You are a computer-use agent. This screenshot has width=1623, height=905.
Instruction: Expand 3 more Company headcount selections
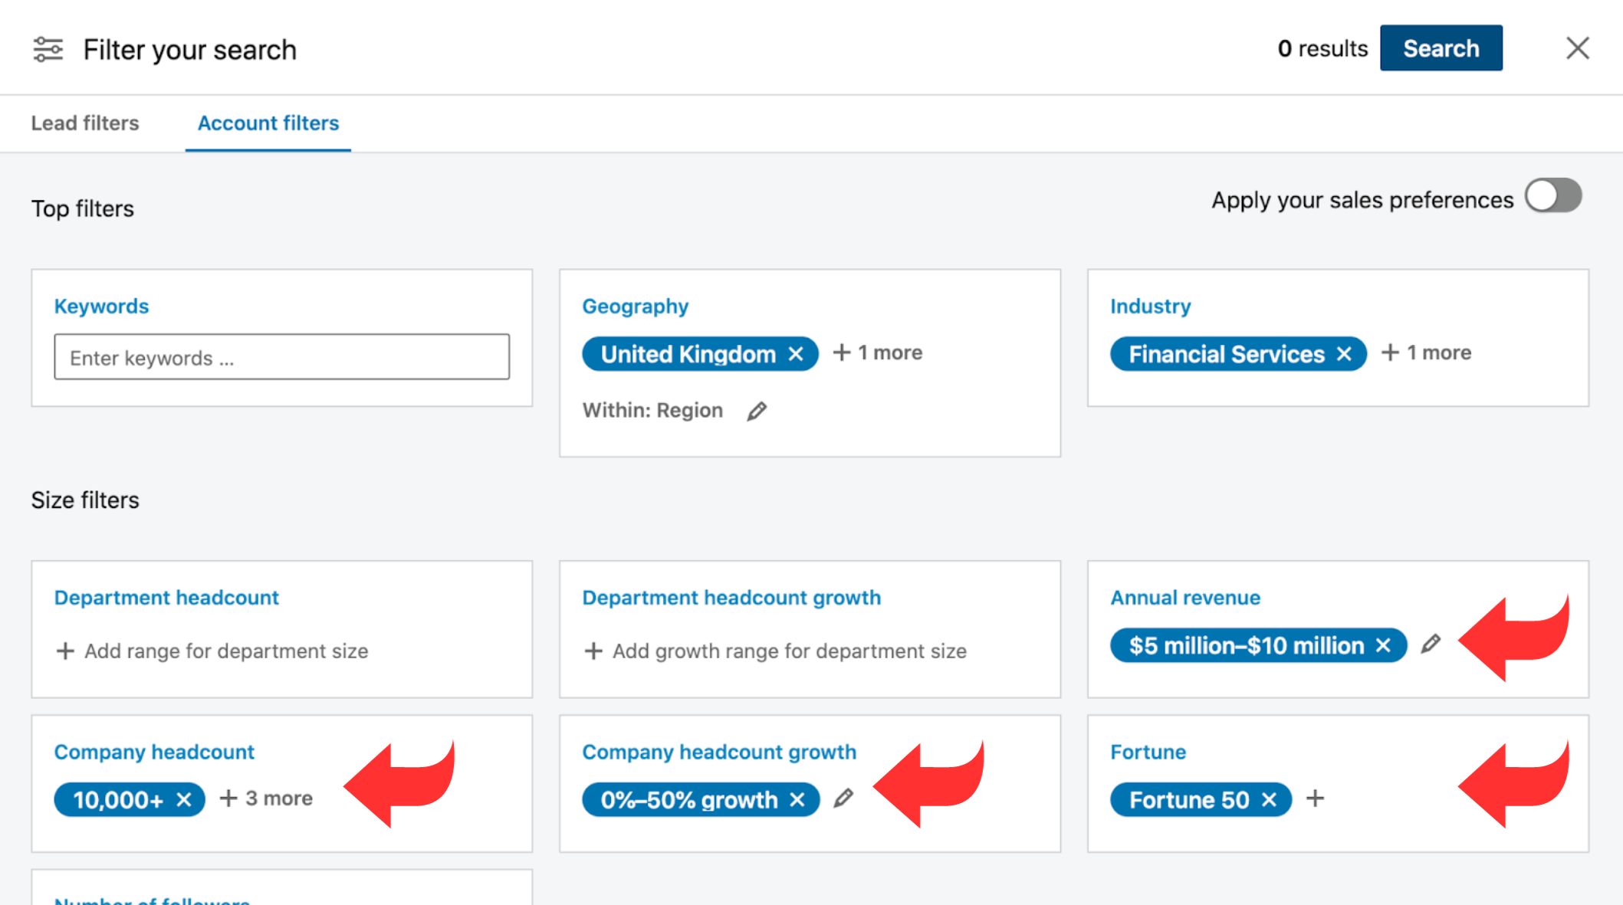pyautogui.click(x=267, y=798)
